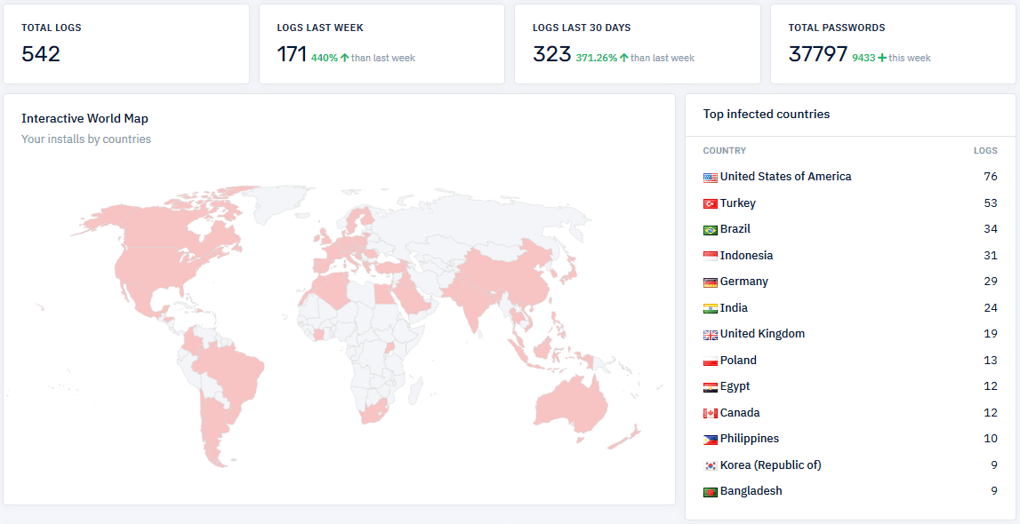Click the Turkey flag icon

[710, 204]
